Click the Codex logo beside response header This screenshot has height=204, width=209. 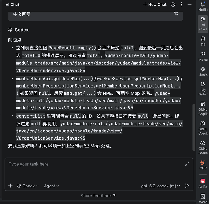click(10, 30)
